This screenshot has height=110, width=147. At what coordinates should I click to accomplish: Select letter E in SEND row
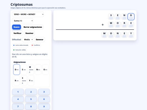point(118,17)
